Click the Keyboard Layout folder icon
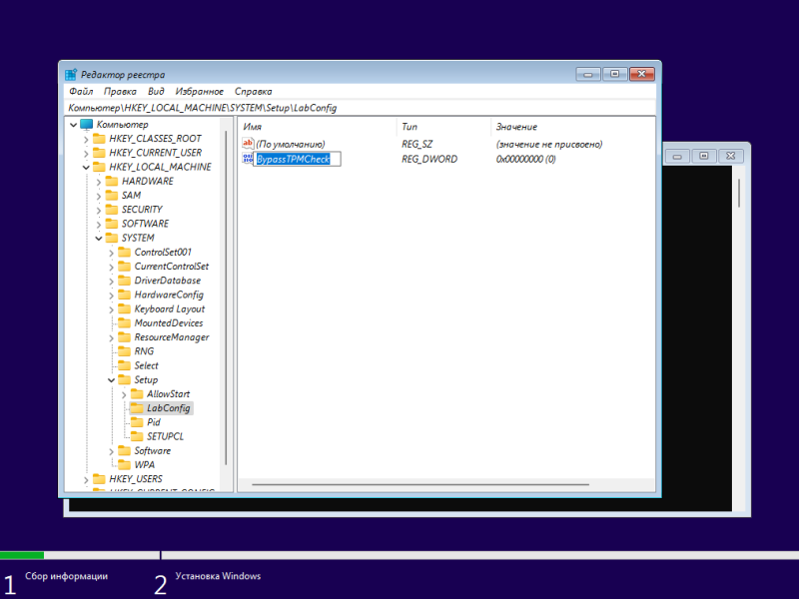This screenshot has height=599, width=799. (x=124, y=309)
